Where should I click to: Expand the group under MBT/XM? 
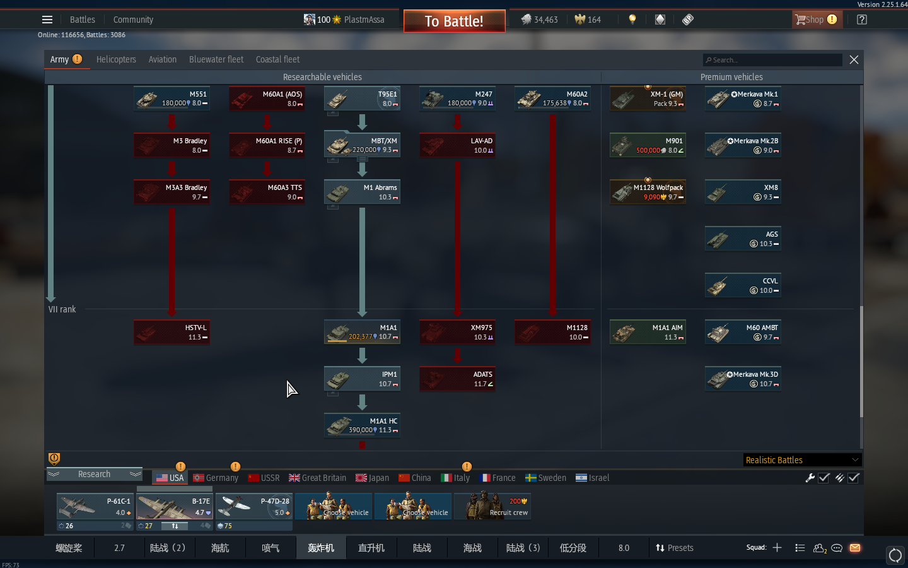[x=333, y=160]
